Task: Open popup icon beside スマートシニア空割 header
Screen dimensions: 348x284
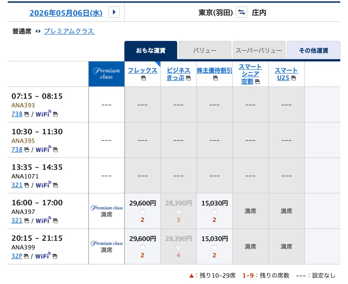Action: [x=257, y=82]
